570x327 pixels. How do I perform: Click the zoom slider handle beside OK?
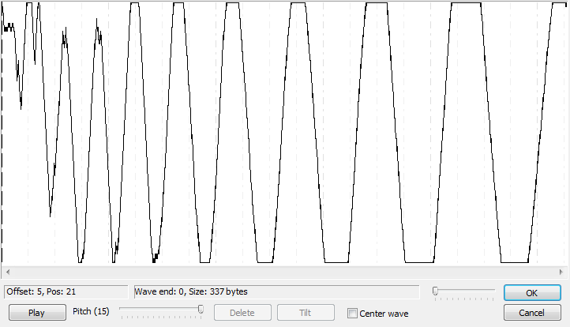[x=435, y=291]
